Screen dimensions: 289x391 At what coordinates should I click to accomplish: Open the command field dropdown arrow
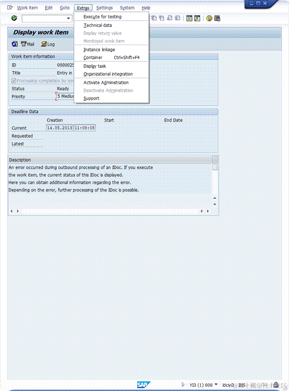tap(68, 19)
